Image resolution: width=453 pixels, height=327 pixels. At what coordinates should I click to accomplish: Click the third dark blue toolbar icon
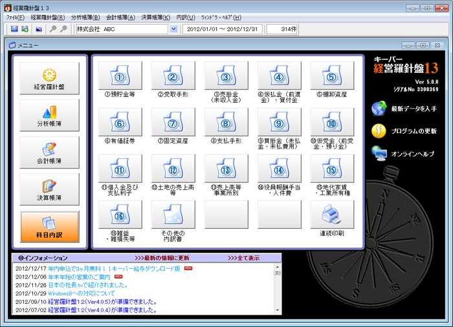click(39, 29)
